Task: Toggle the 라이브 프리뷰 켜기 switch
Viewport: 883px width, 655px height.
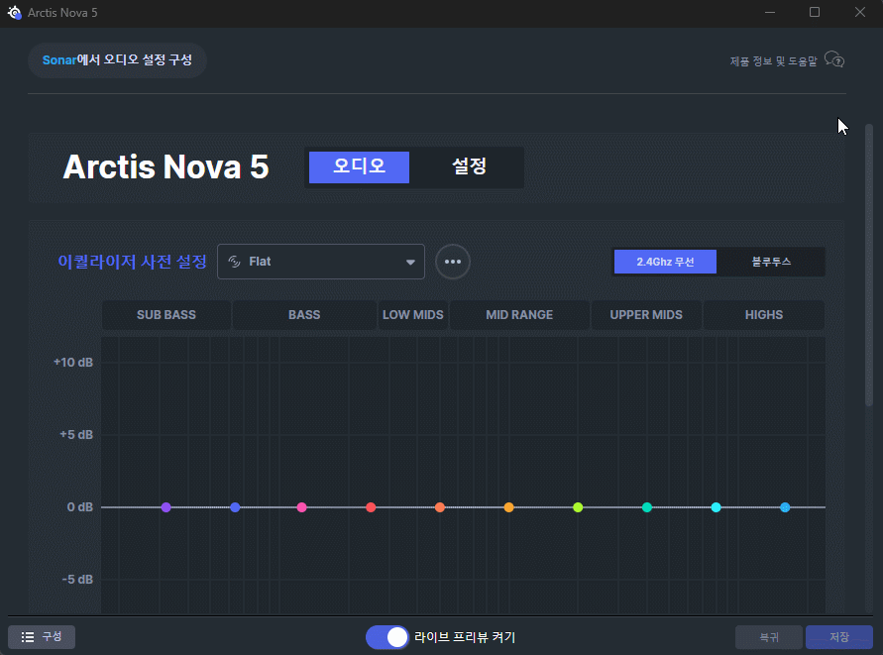Action: [x=386, y=637]
